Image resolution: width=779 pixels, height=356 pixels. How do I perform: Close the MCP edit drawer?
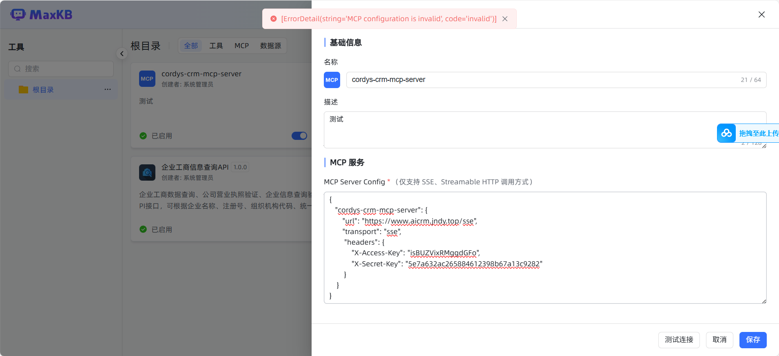coord(761,15)
